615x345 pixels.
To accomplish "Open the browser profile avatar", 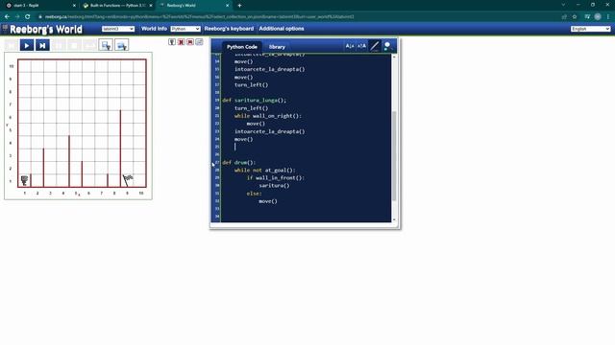I will pos(598,17).
